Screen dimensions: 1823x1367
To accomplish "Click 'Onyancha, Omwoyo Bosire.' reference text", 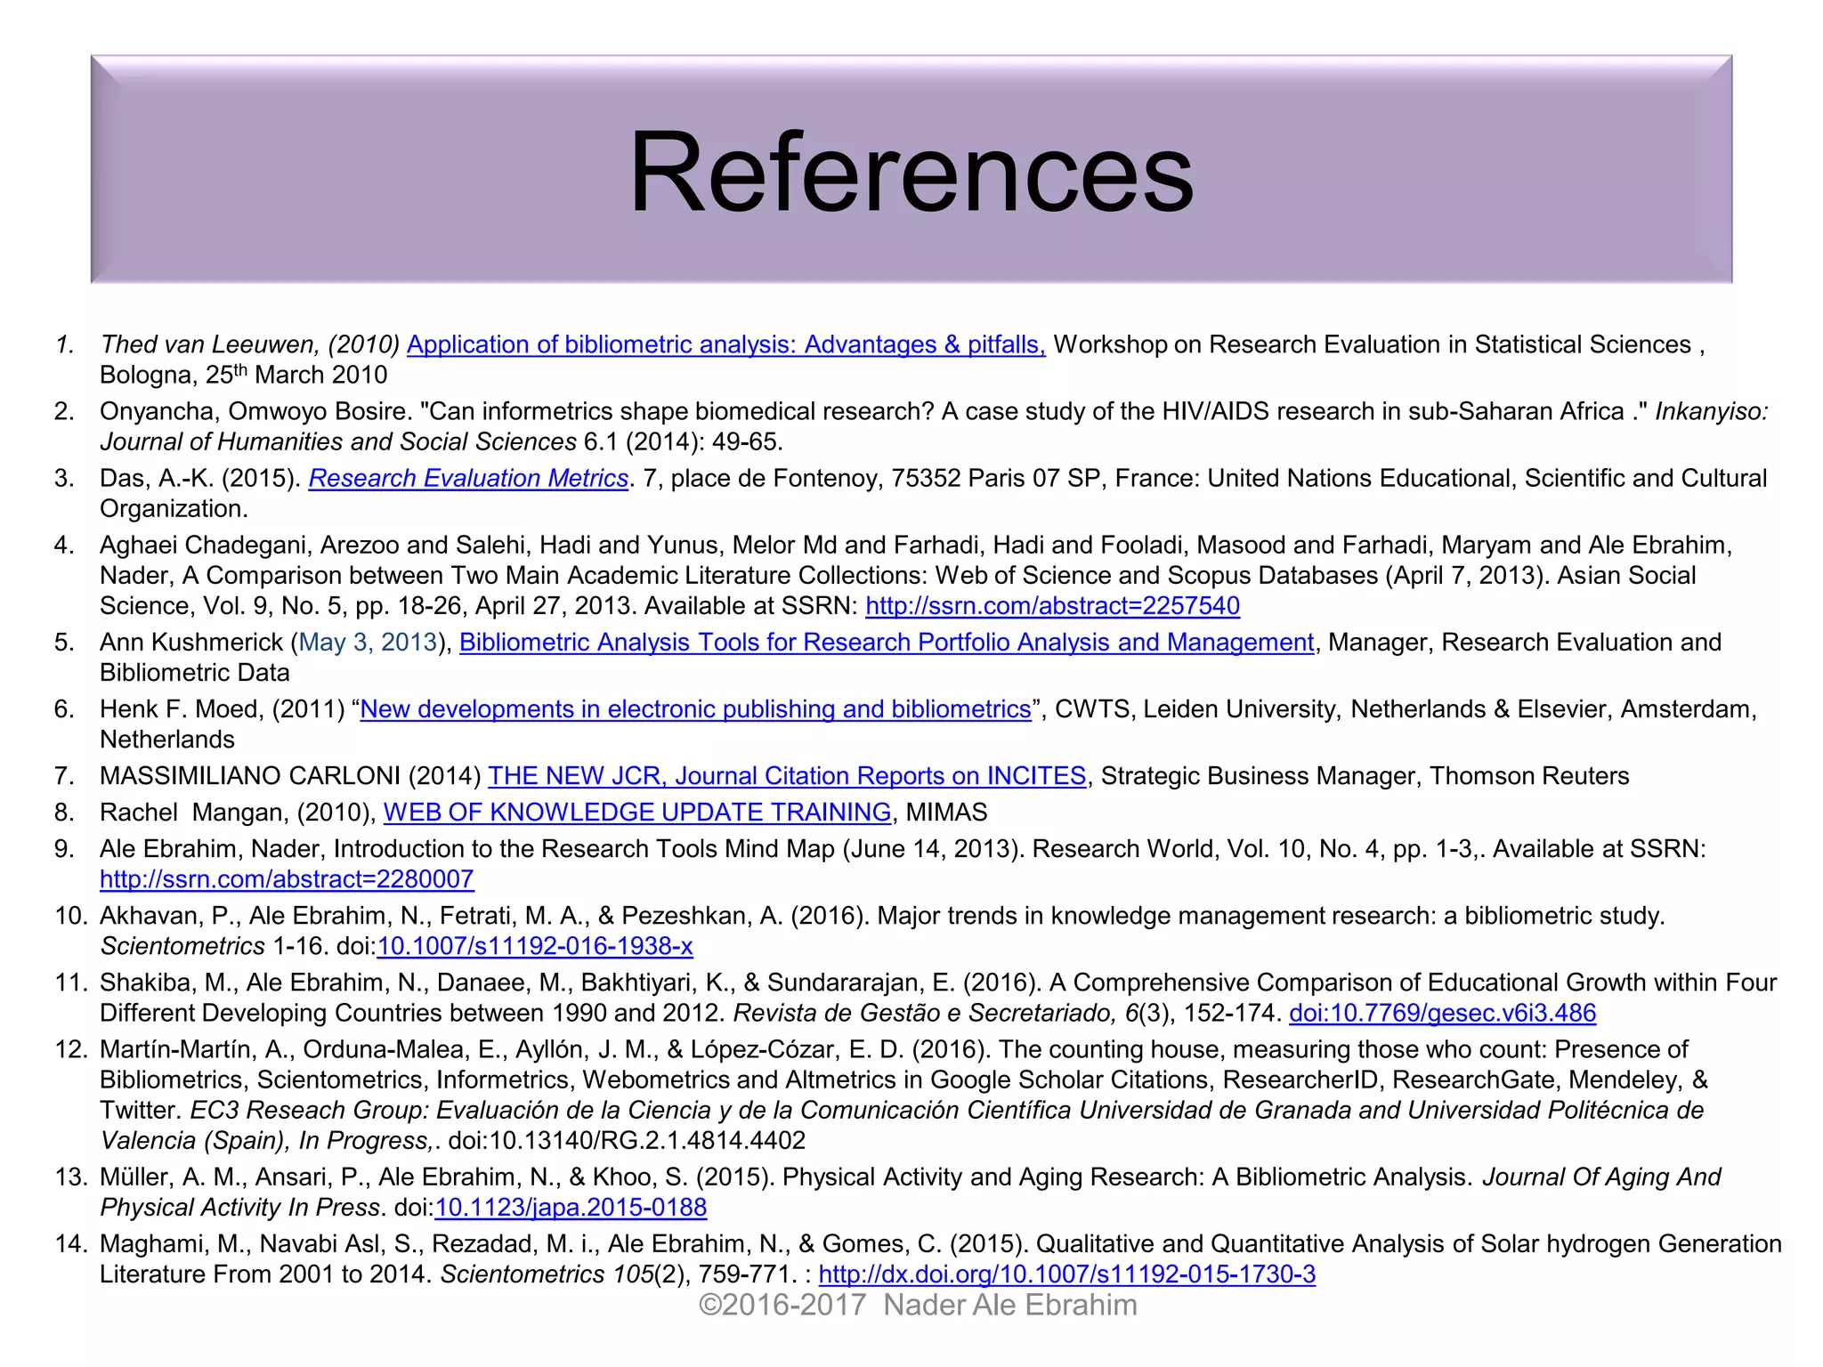I will tap(255, 411).
